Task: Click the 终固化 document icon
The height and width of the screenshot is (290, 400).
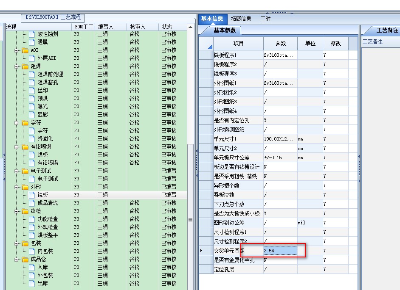Action: tap(32, 138)
